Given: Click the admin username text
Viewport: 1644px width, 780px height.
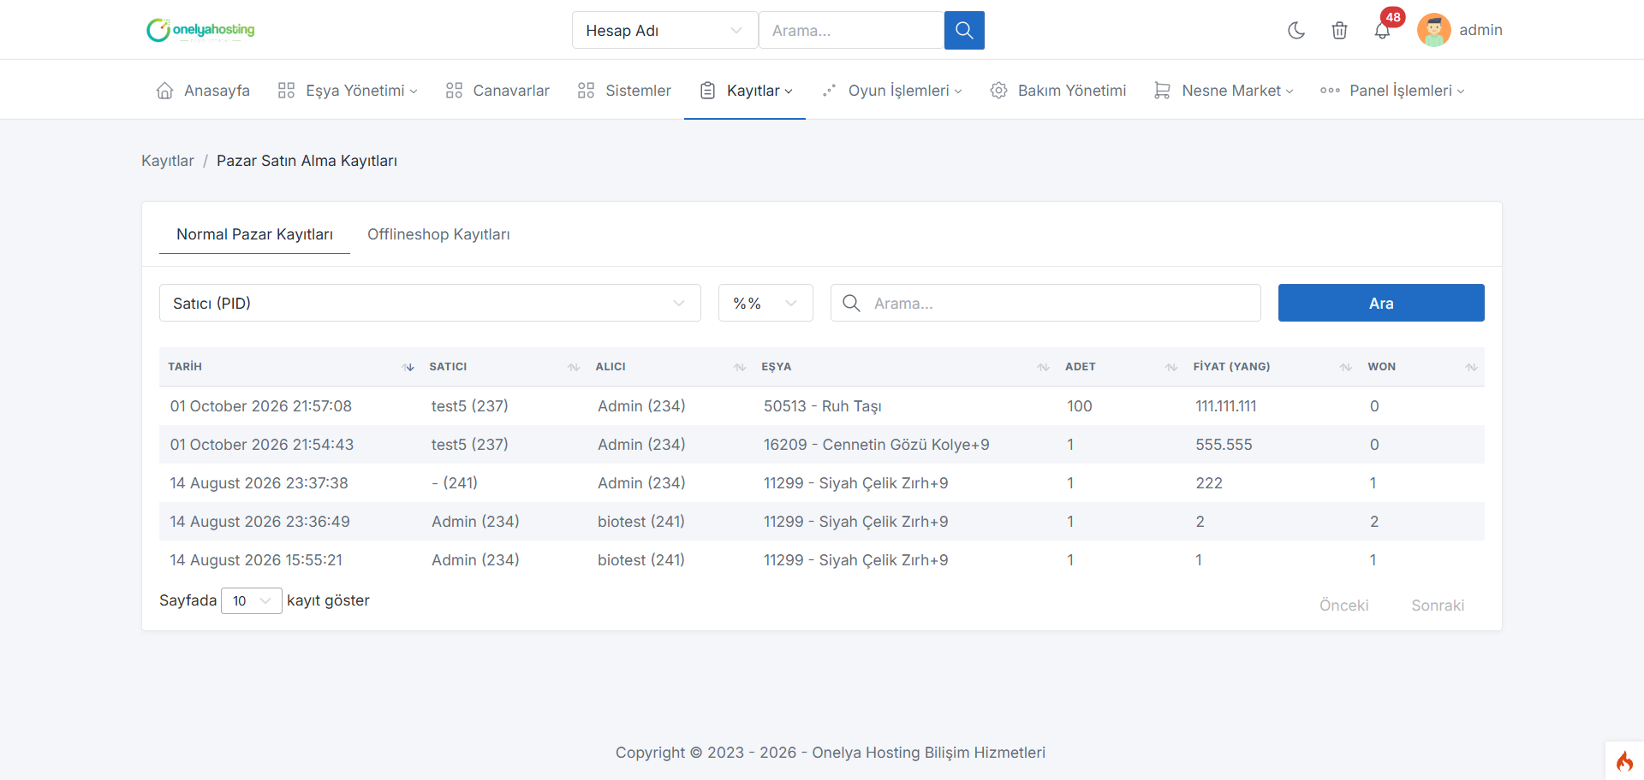Looking at the screenshot, I should point(1480,30).
